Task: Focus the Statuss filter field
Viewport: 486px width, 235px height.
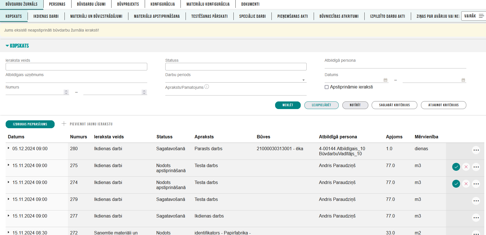Action: click(x=236, y=66)
